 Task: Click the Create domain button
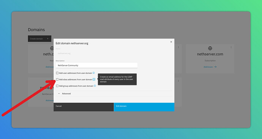[x=39, y=39]
